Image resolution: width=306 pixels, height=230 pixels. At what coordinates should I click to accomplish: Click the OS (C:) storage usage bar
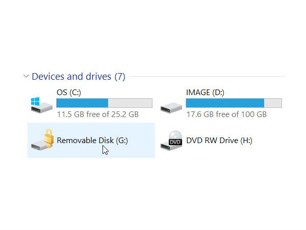tap(104, 103)
